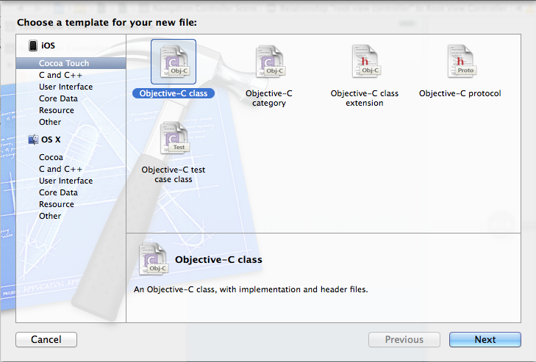The image size is (536, 362).
Task: Open Other category under iOS
Action: pos(71,122)
